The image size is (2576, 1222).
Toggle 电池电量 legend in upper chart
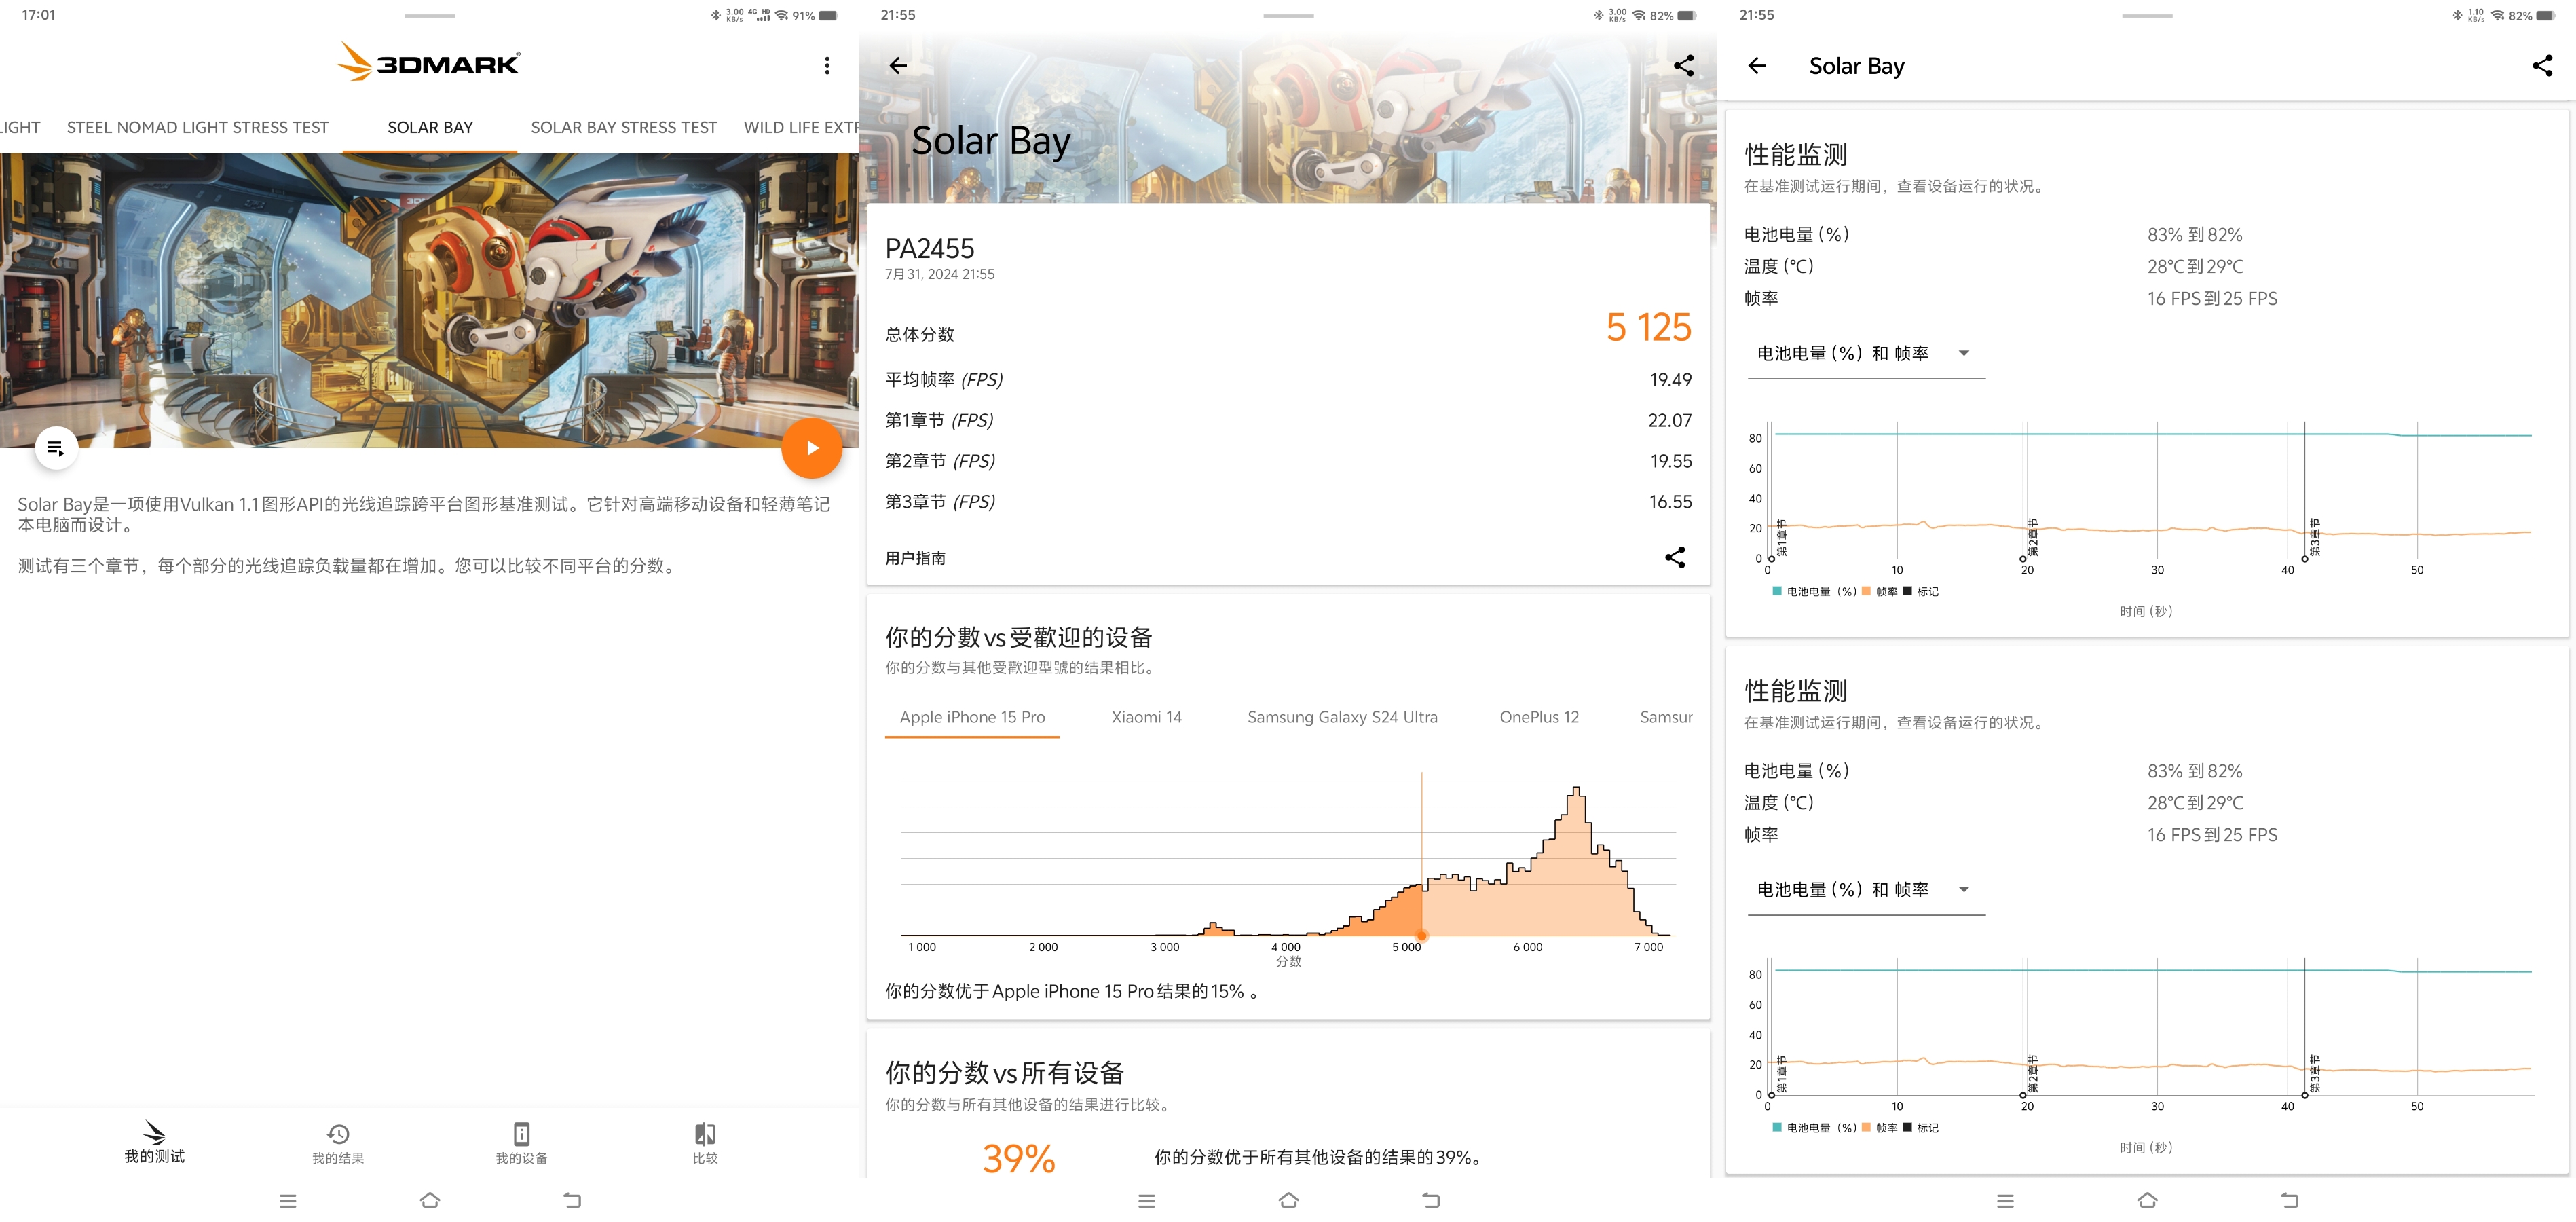(x=1814, y=591)
